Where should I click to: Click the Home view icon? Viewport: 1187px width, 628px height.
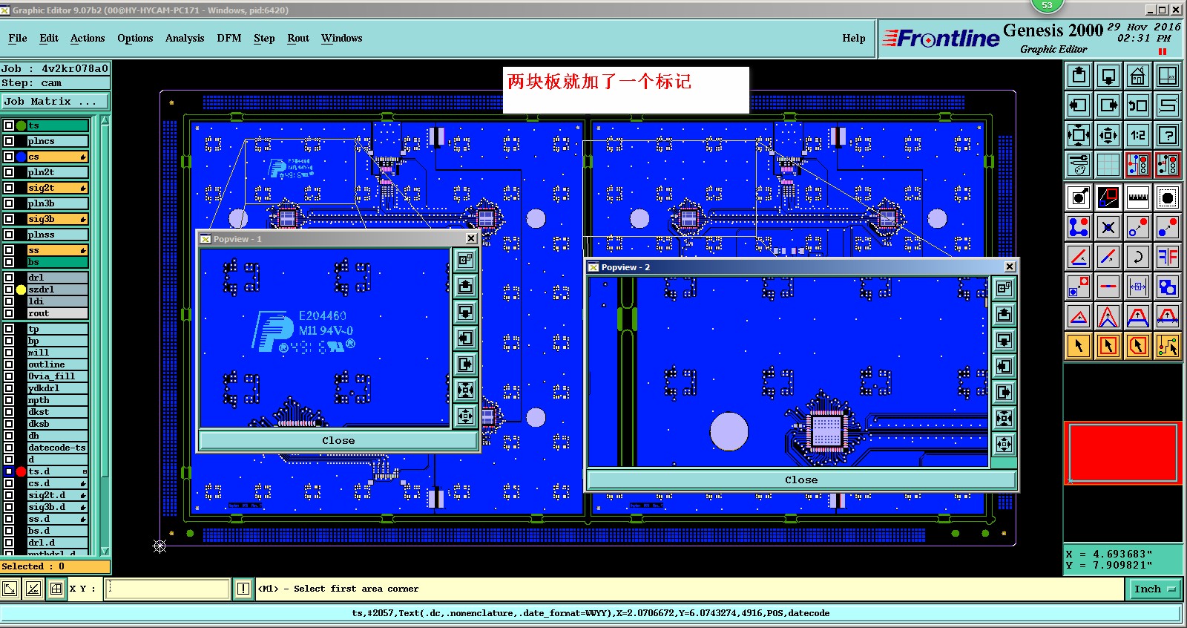coord(1137,76)
